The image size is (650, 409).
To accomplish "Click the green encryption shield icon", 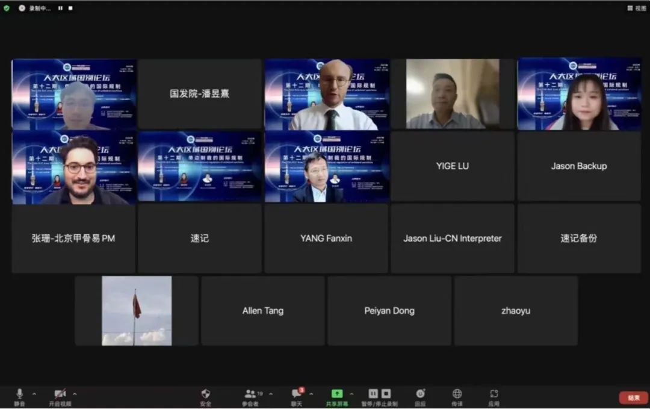I will pyautogui.click(x=7, y=8).
